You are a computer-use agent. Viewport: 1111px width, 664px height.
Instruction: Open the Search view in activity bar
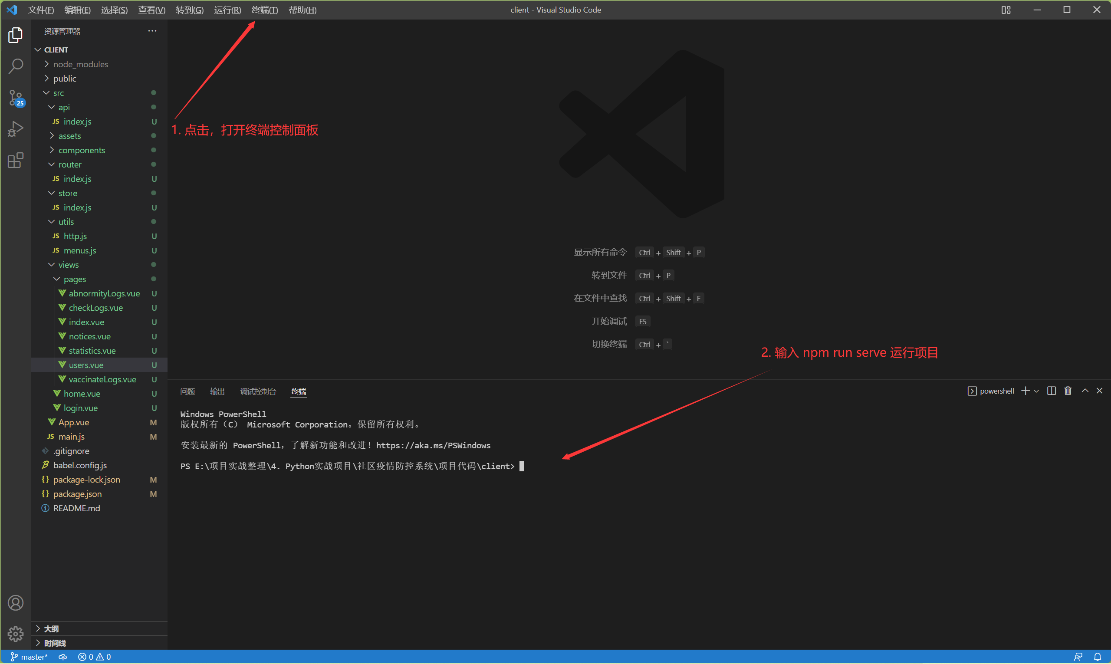(x=16, y=66)
